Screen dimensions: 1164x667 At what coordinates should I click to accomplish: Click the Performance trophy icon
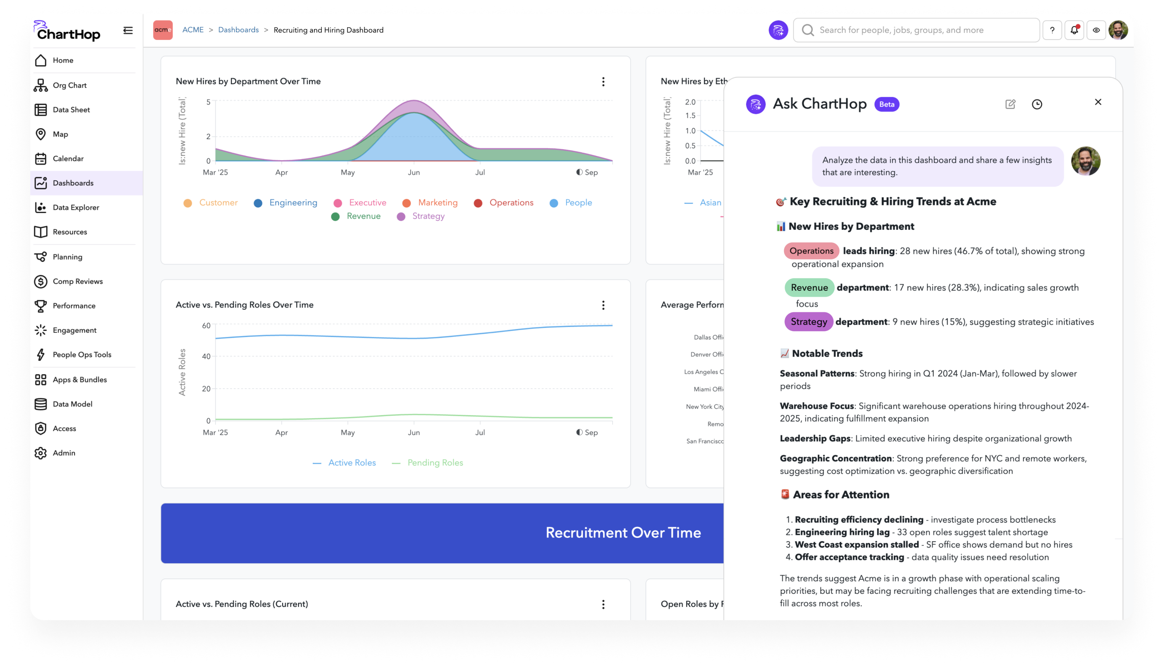click(41, 306)
